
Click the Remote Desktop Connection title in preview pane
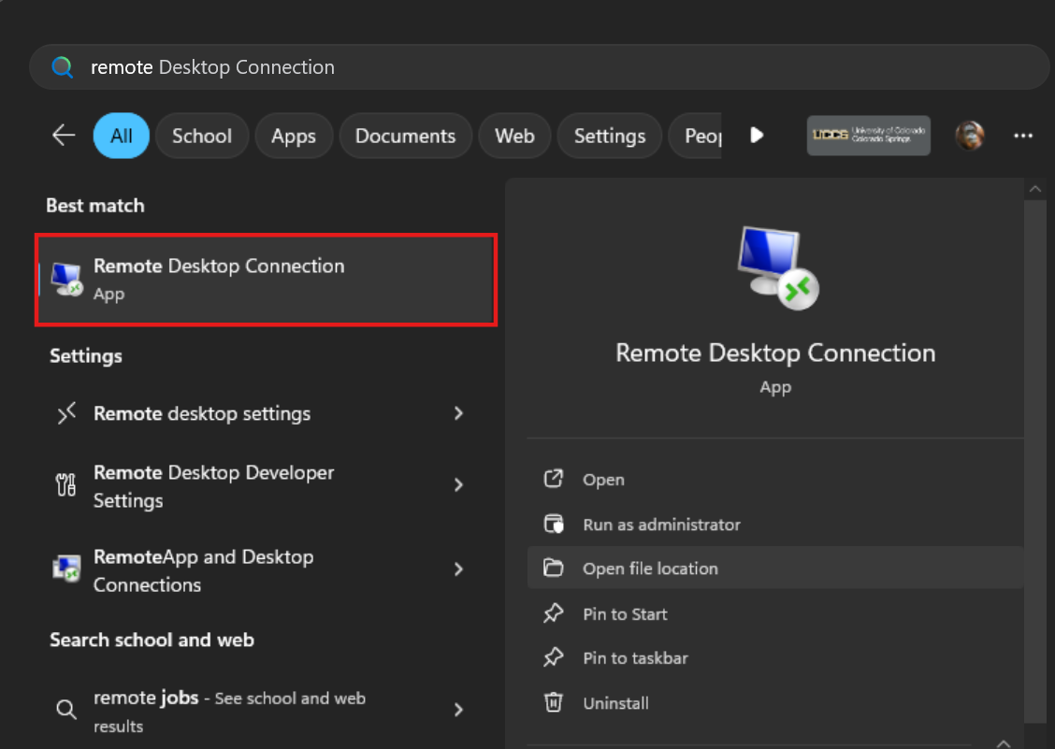(x=775, y=353)
